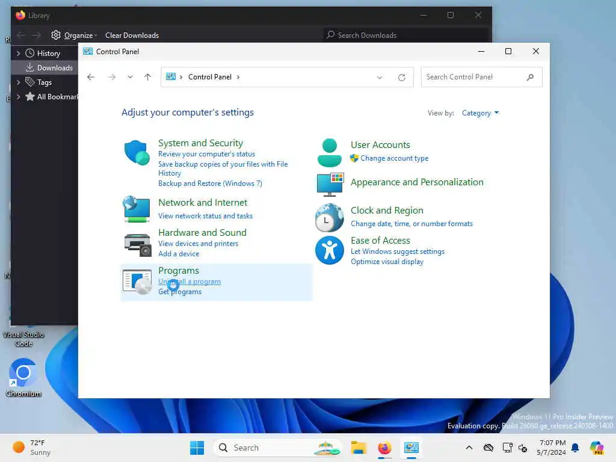This screenshot has height=462, width=616.
Task: Select History in the Library sidebar
Action: [x=45, y=53]
